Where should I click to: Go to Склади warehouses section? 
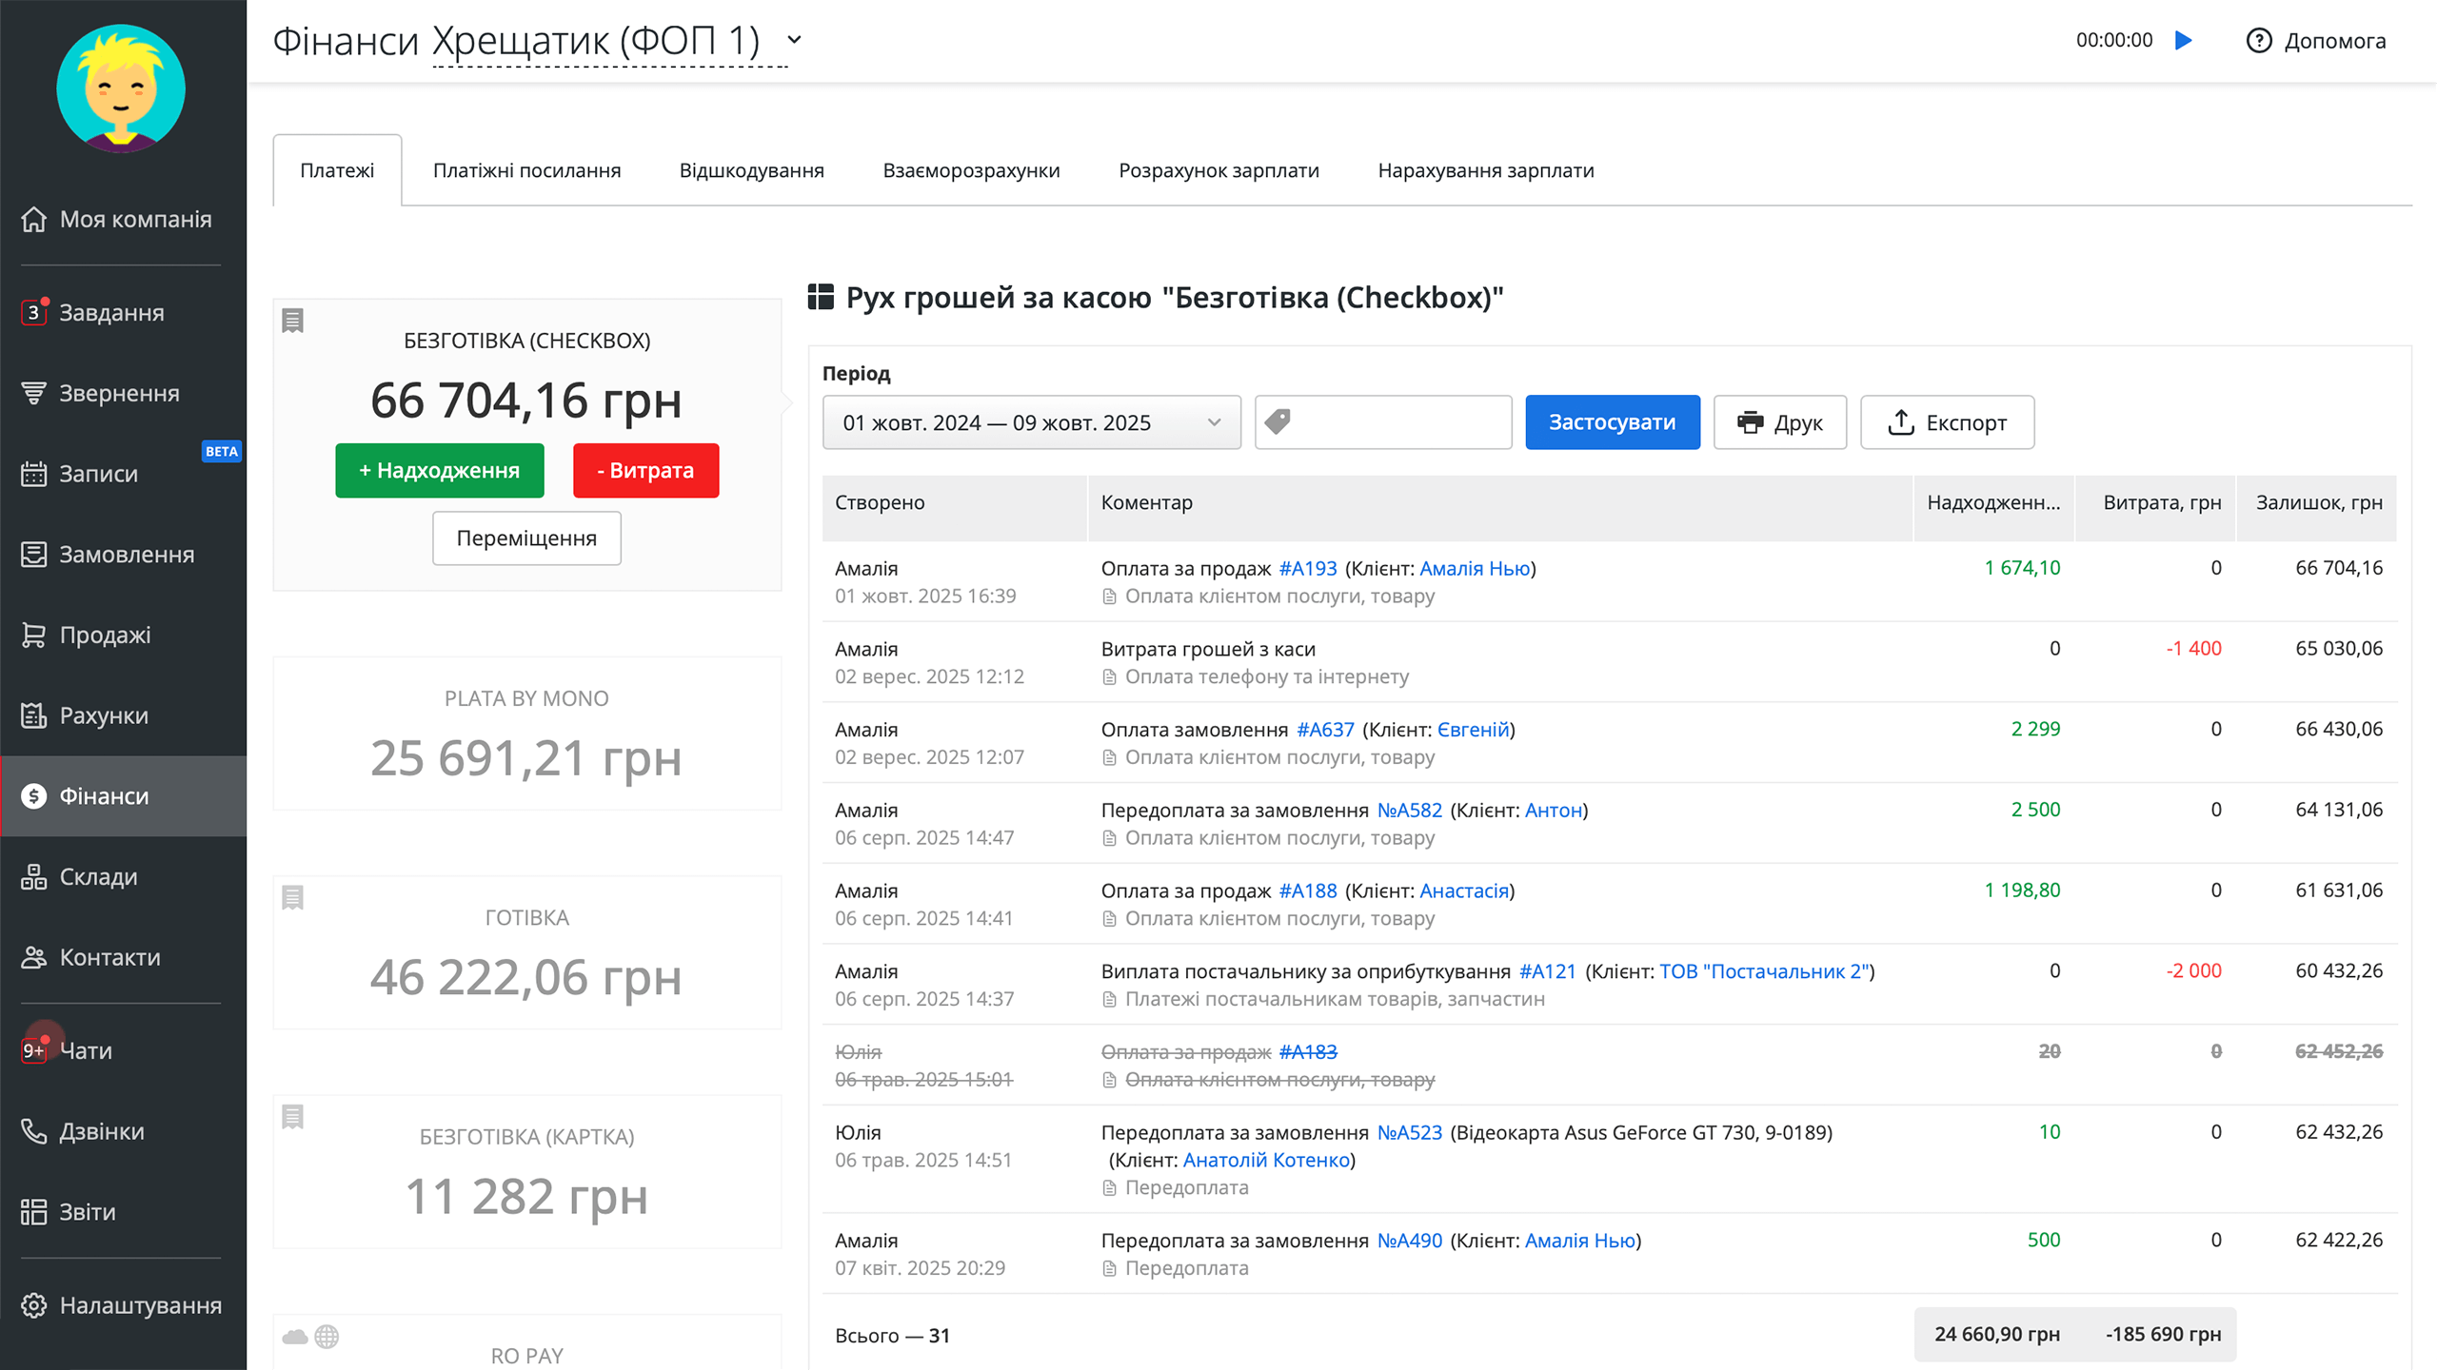pyautogui.click(x=98, y=876)
